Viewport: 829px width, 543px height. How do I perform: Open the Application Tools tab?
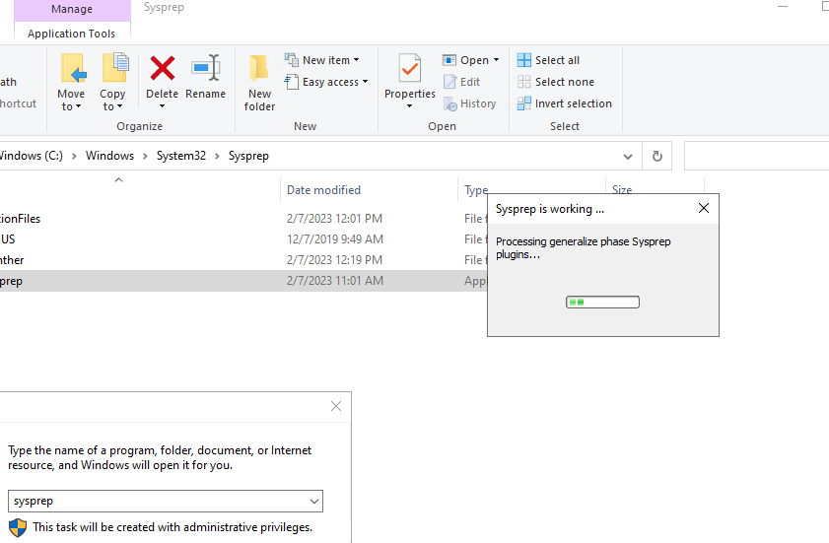point(71,34)
